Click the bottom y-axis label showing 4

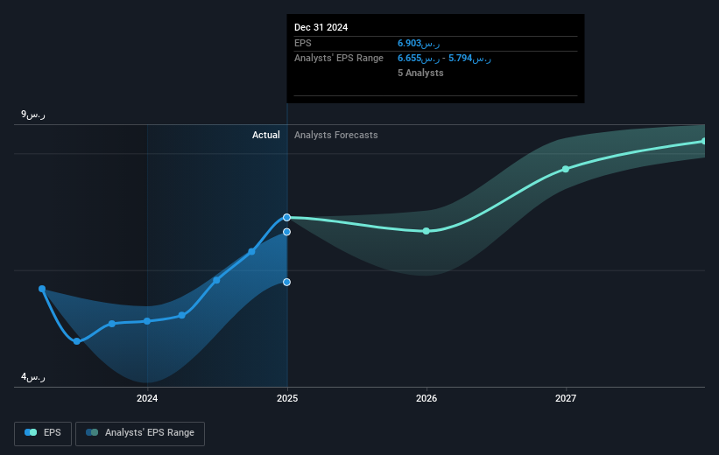click(x=33, y=376)
